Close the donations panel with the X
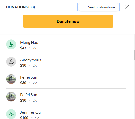Screen dimensions: 135x119 coord(127,7)
